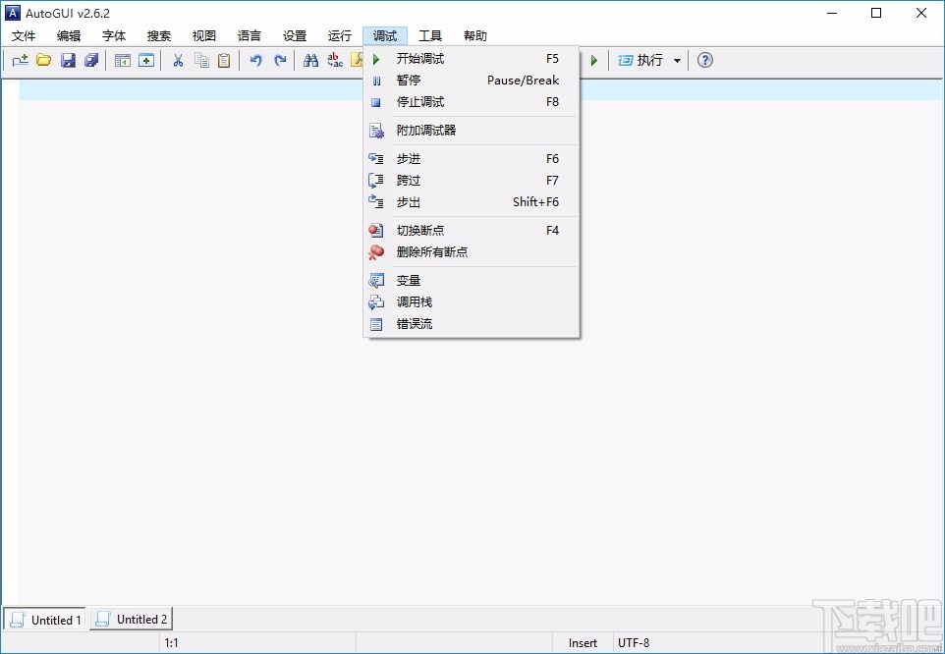Image resolution: width=945 pixels, height=654 pixels.
Task: Toggle Insert mode in the status bar
Action: point(582,642)
